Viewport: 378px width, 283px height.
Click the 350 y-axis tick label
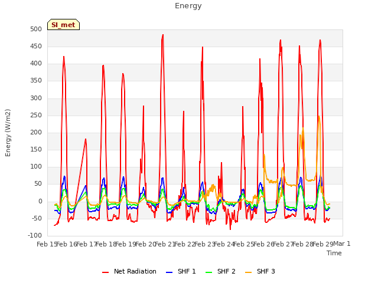coord(36,81)
